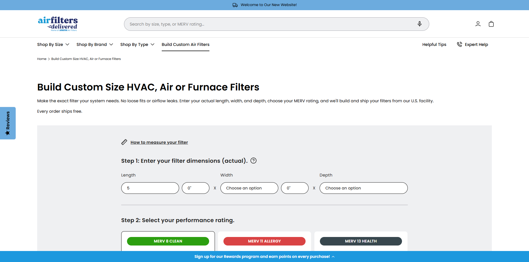Select the MERV 13 HEALTH rating

coord(361,241)
